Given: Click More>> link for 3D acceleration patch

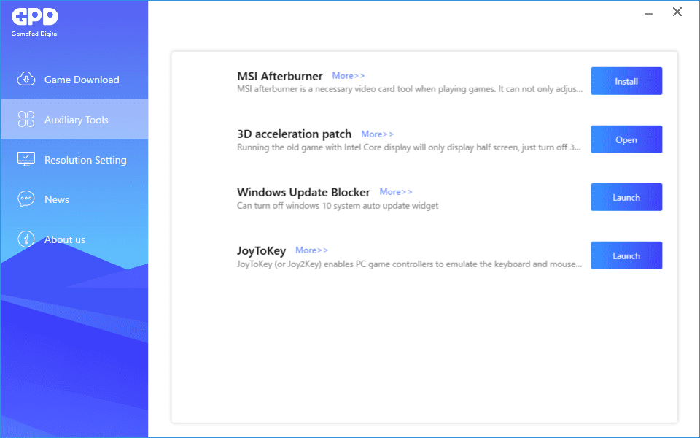Looking at the screenshot, I should [377, 134].
